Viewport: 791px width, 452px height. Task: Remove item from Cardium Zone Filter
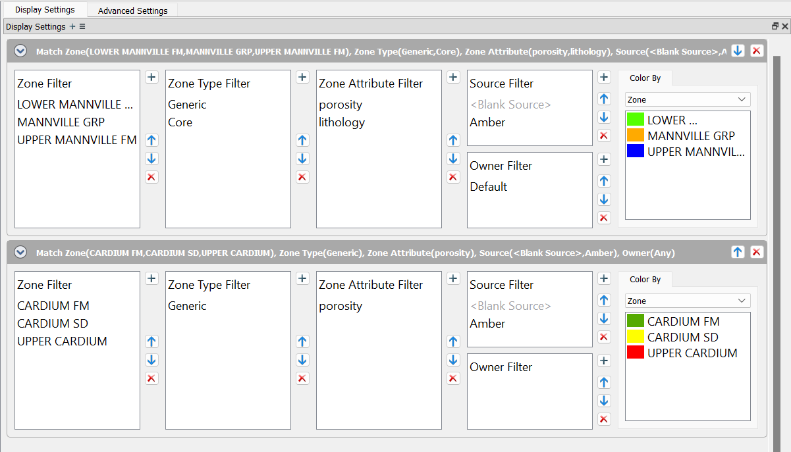(151, 378)
